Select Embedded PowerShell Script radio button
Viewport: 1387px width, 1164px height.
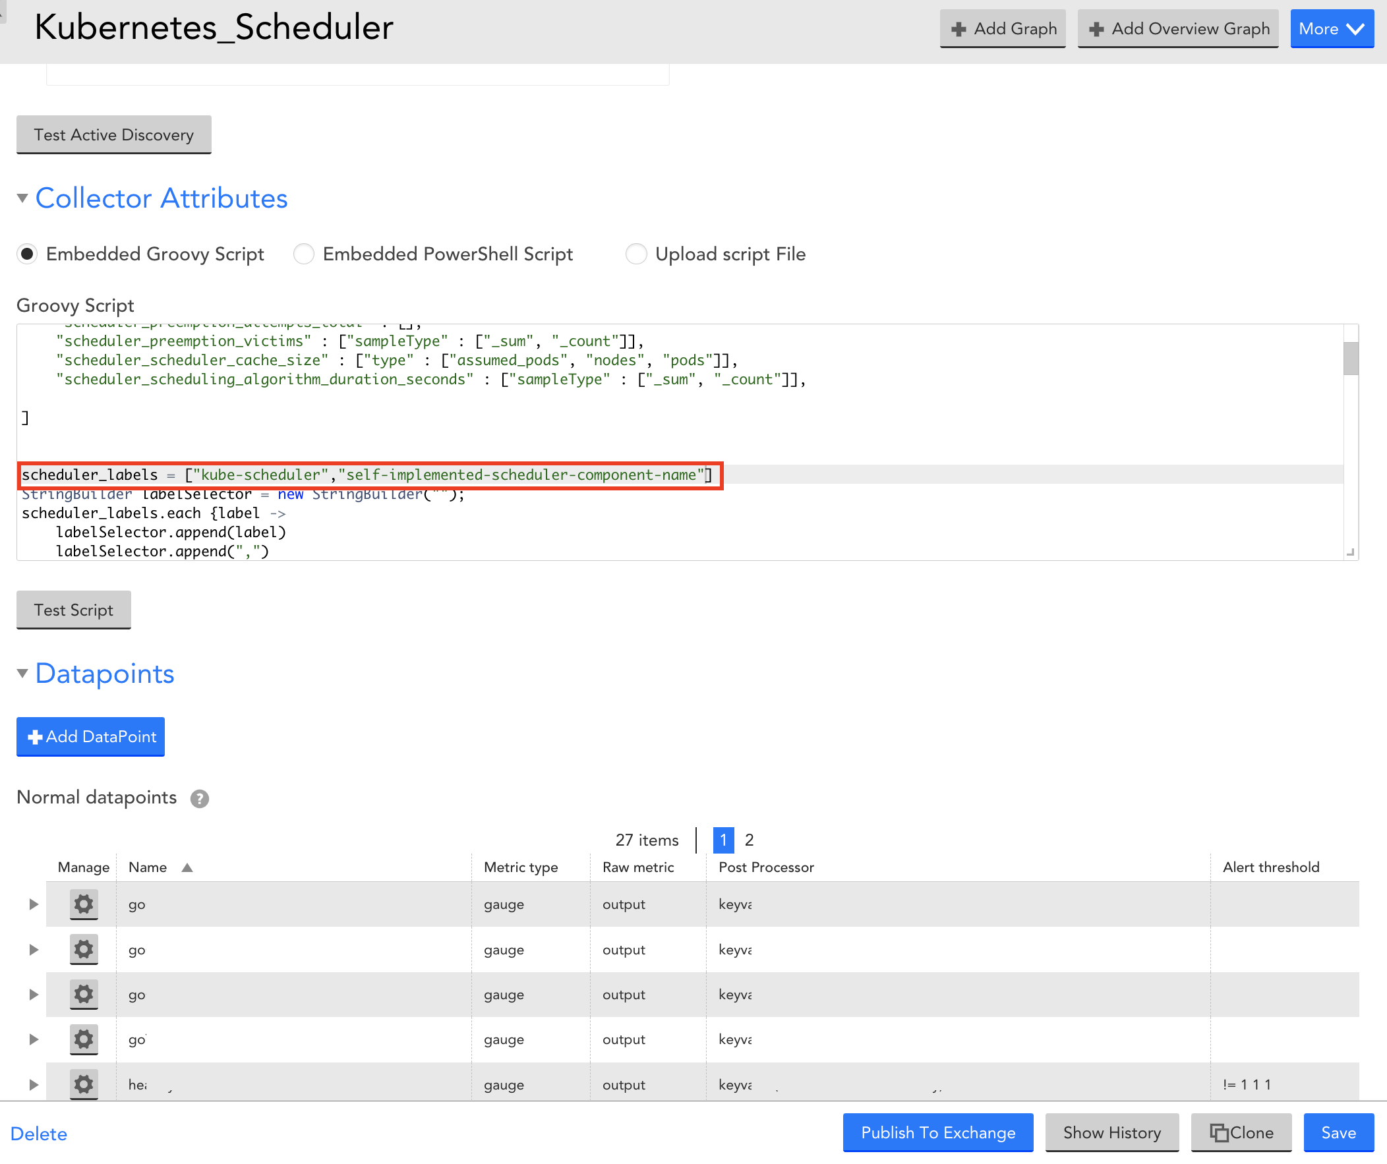[x=306, y=254]
